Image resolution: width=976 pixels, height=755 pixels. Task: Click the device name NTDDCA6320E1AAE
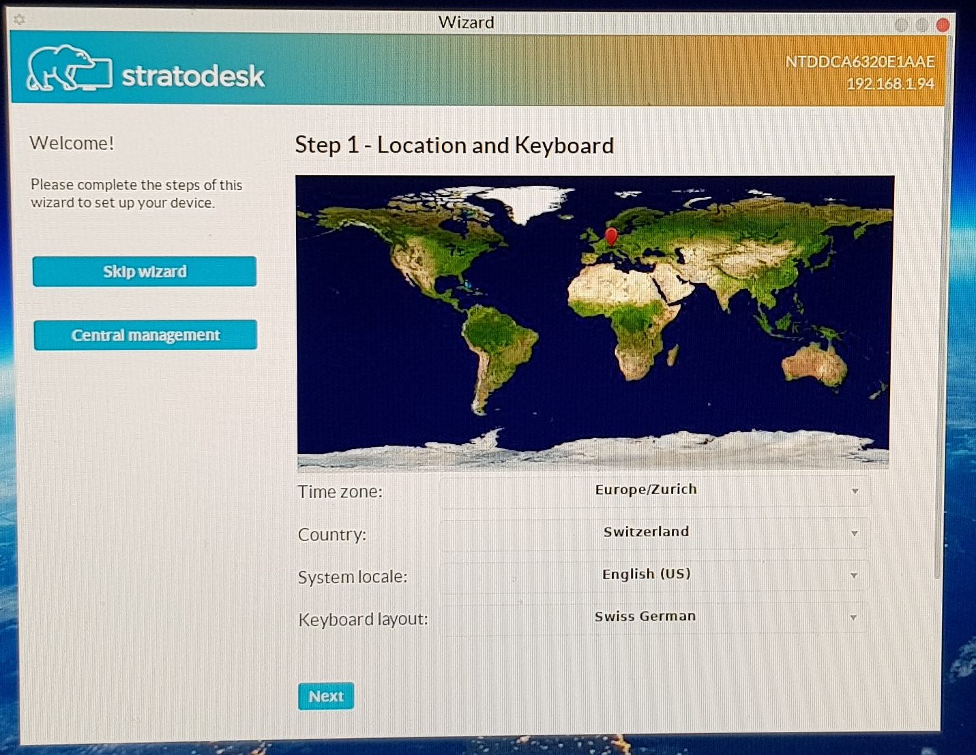point(861,62)
